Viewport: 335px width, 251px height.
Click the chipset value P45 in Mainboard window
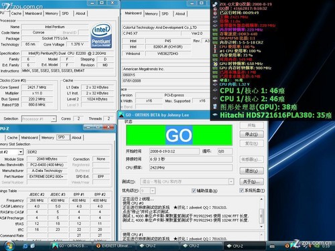pos(168,41)
